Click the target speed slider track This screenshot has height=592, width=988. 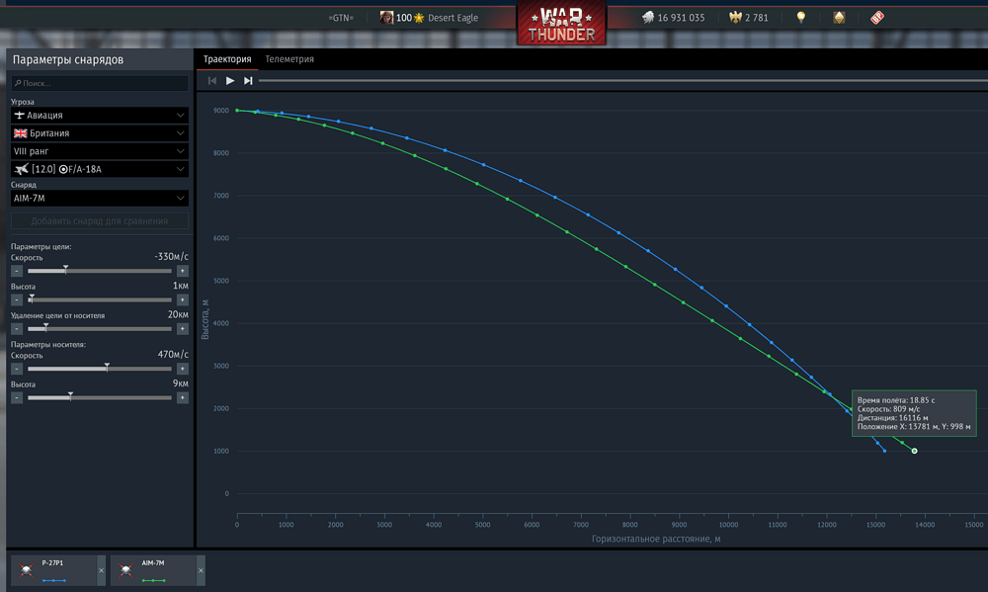(100, 271)
